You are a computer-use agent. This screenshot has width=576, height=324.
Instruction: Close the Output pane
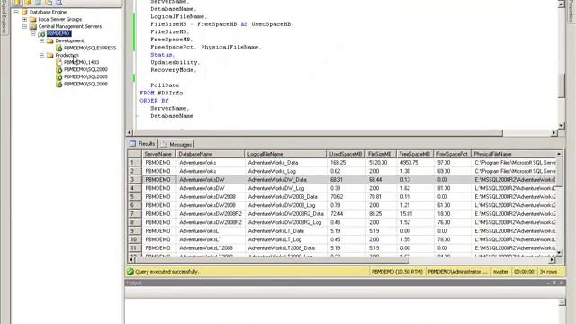click(x=562, y=283)
